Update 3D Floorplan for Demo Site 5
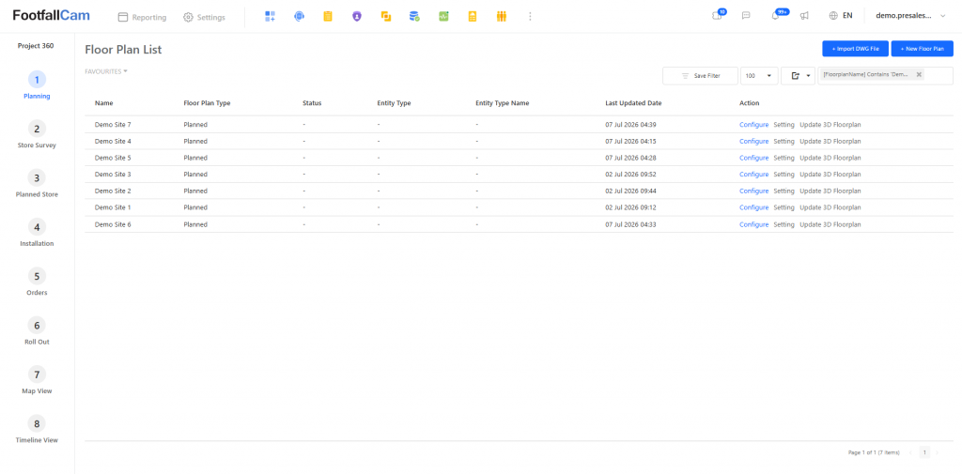 coord(830,158)
